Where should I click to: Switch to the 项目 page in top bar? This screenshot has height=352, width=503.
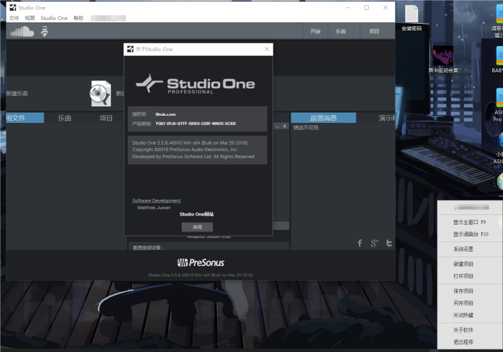(x=374, y=31)
